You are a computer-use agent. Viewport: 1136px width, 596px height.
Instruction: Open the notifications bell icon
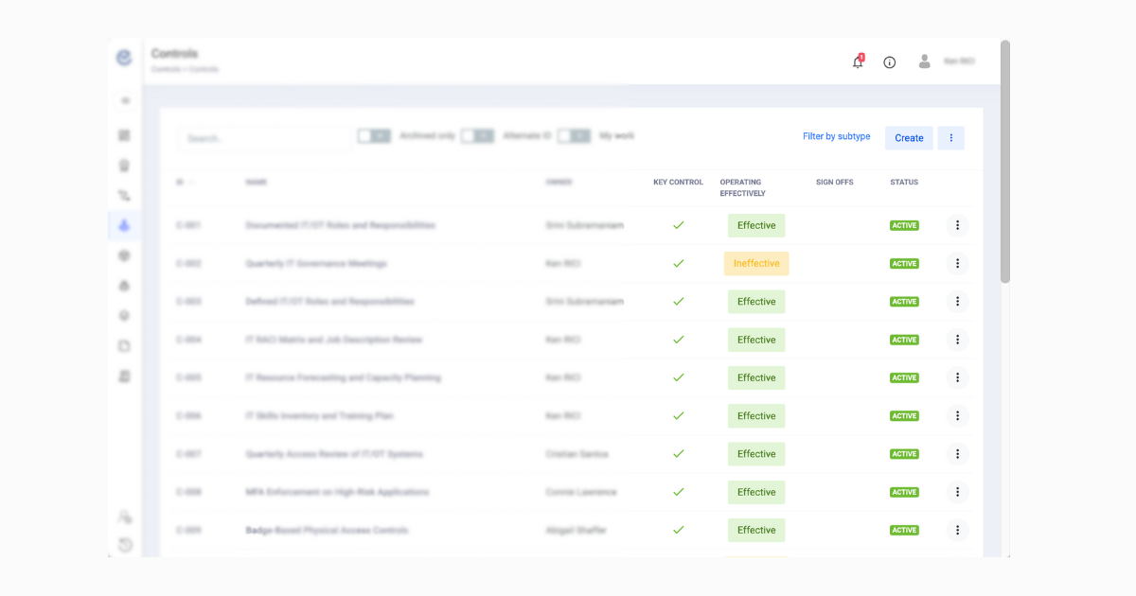click(x=858, y=62)
